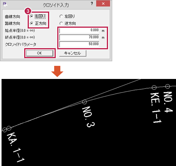The width and height of the screenshot is (176, 166).
Task: Click the KA. 1-1 point circle
Action: click(9, 128)
